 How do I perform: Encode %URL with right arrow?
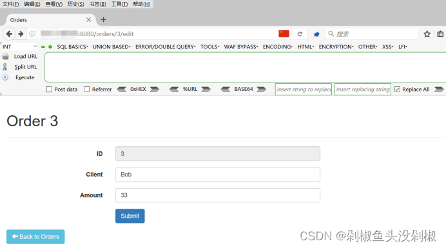pos(206,90)
